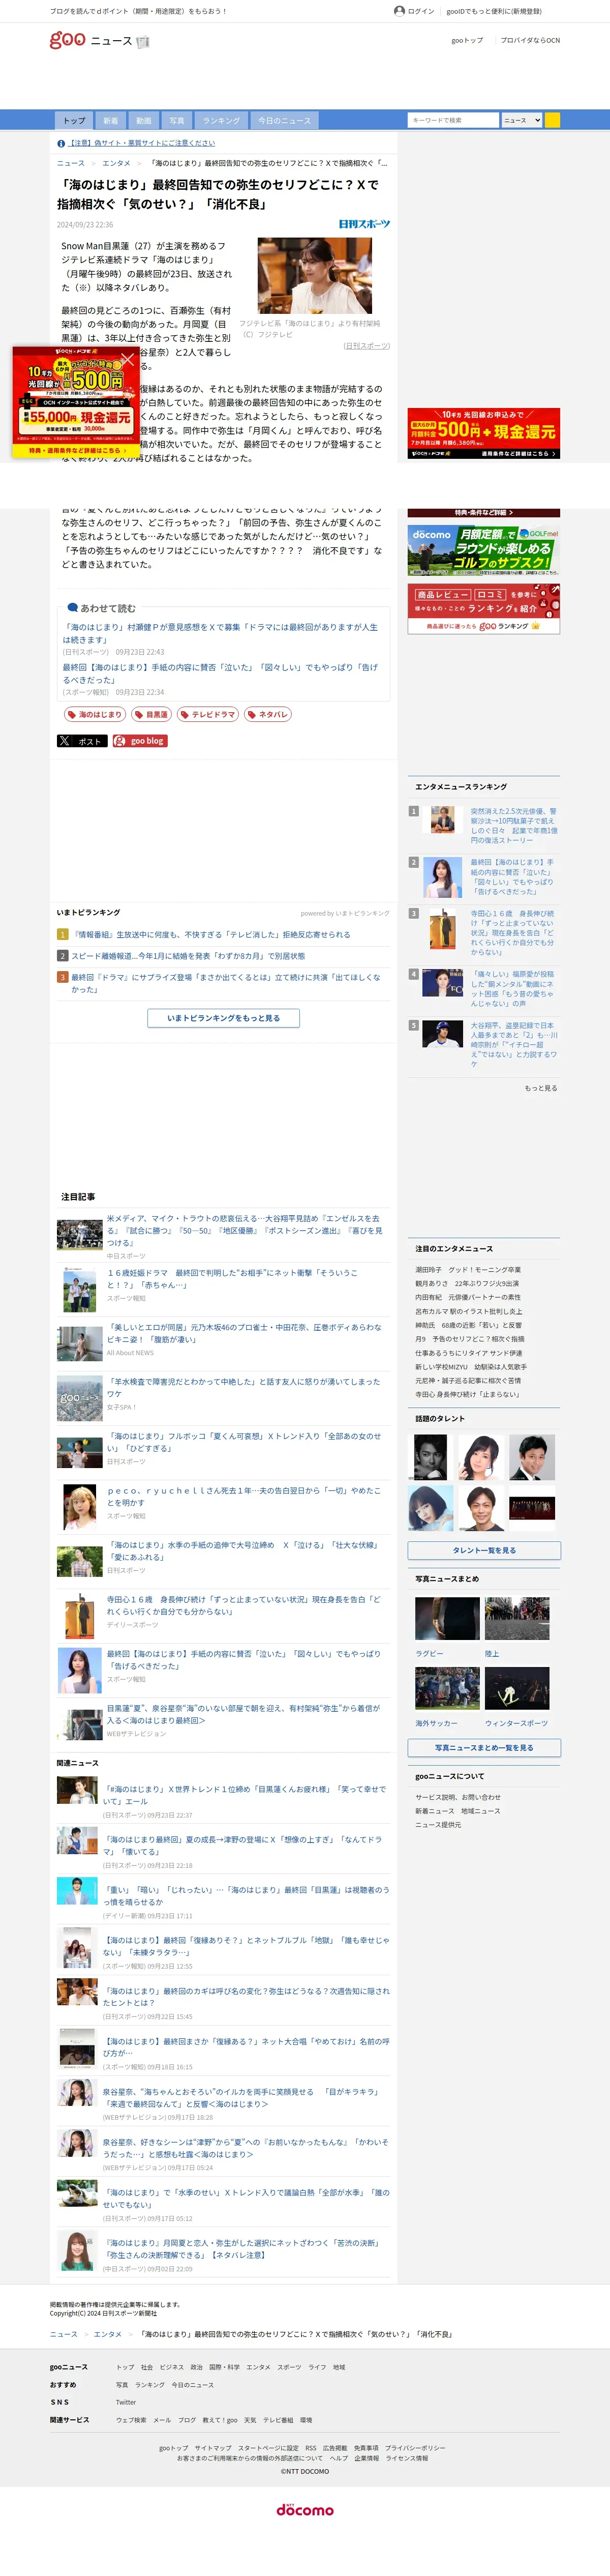Open 呂布カルマ 駅のイラスト link
This screenshot has width=610, height=2576.
click(468, 1311)
